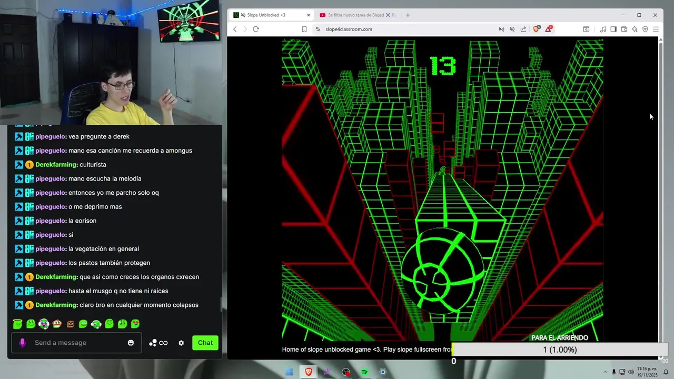Click the microphone icon in the chat box
Screen dimensions: 674x379
click(x=22, y=343)
